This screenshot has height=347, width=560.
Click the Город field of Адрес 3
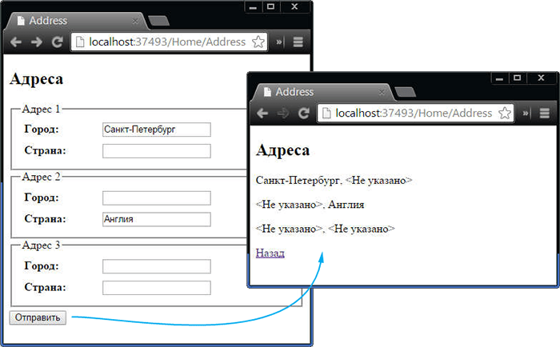click(157, 266)
